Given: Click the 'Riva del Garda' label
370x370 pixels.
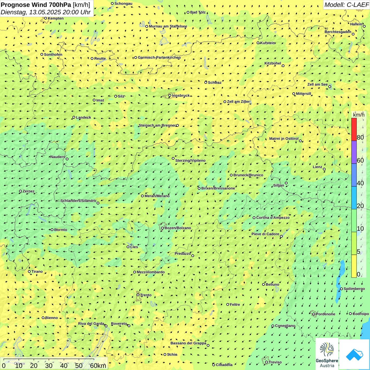Looking at the screenshot, I should (x=91, y=324).
